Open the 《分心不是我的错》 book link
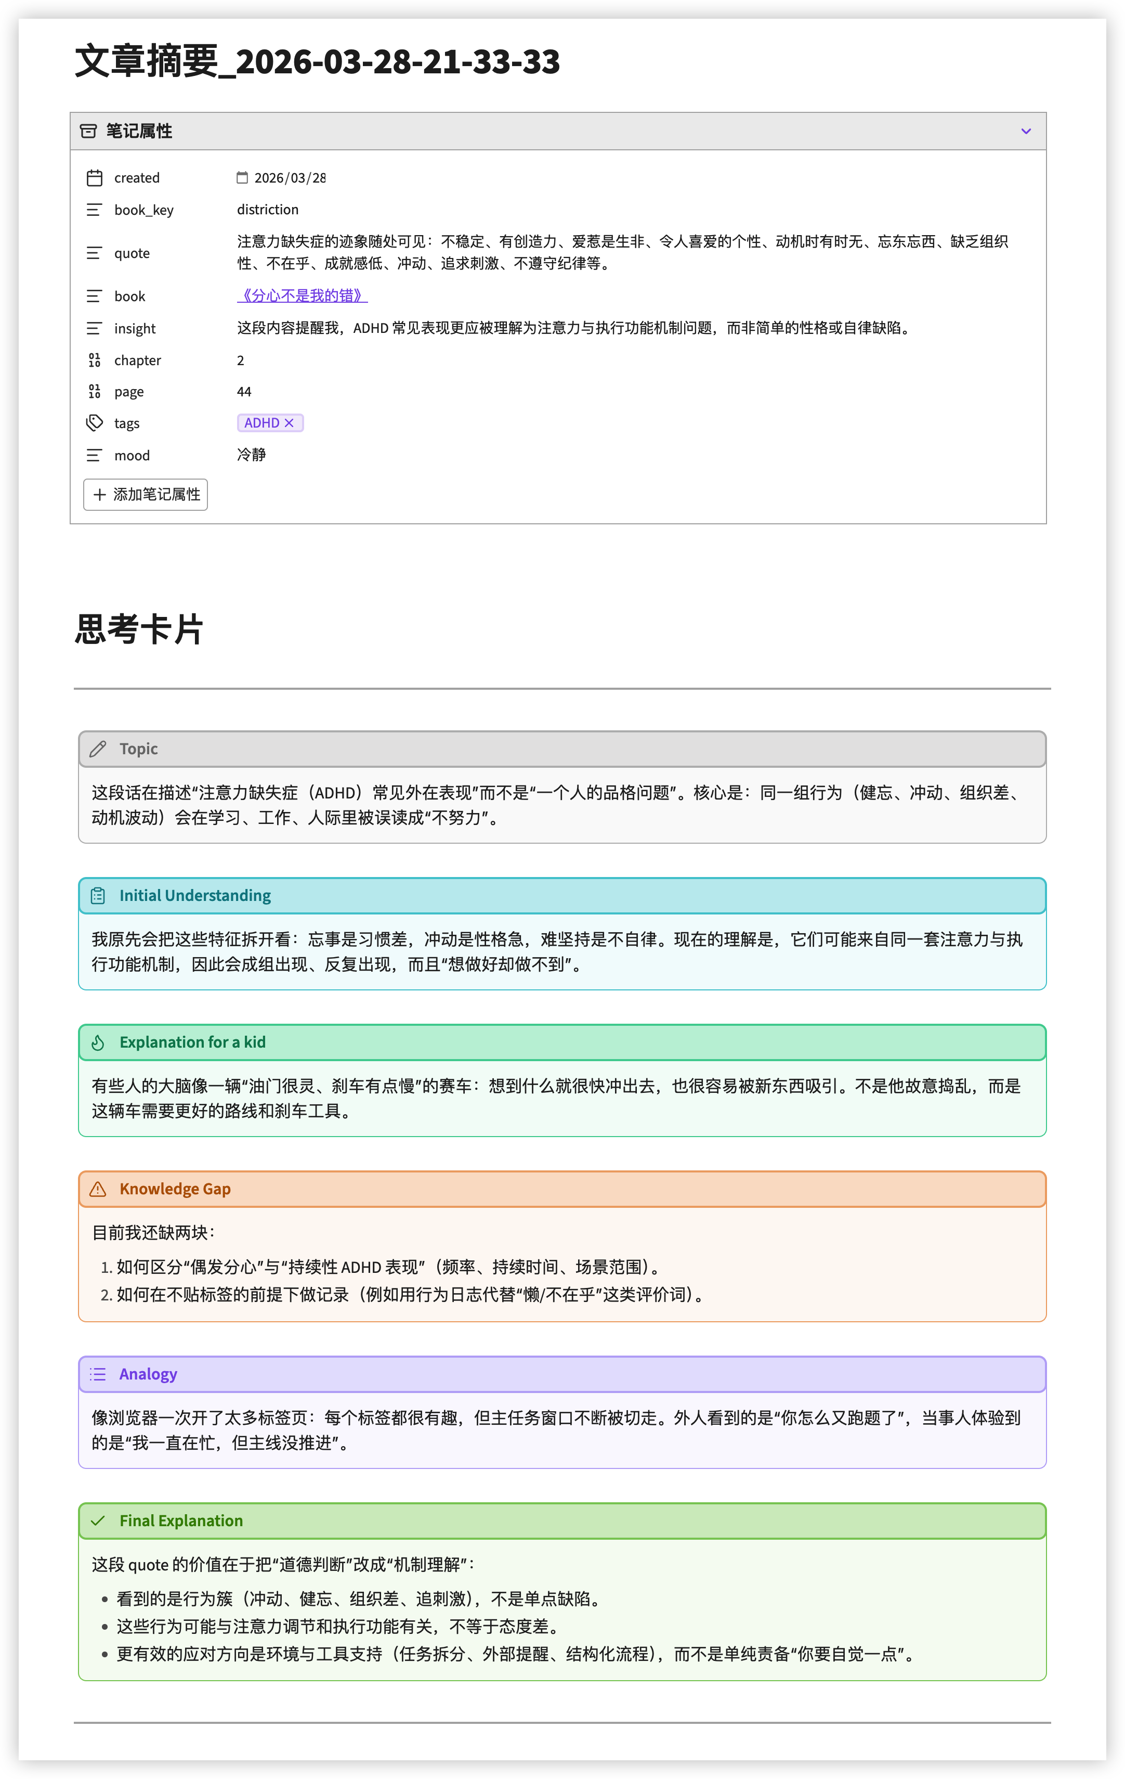Viewport: 1125px width, 1779px height. coord(302,295)
